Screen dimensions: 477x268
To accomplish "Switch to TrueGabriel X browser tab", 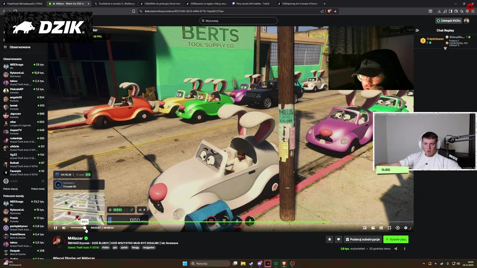I will (x=115, y=4).
